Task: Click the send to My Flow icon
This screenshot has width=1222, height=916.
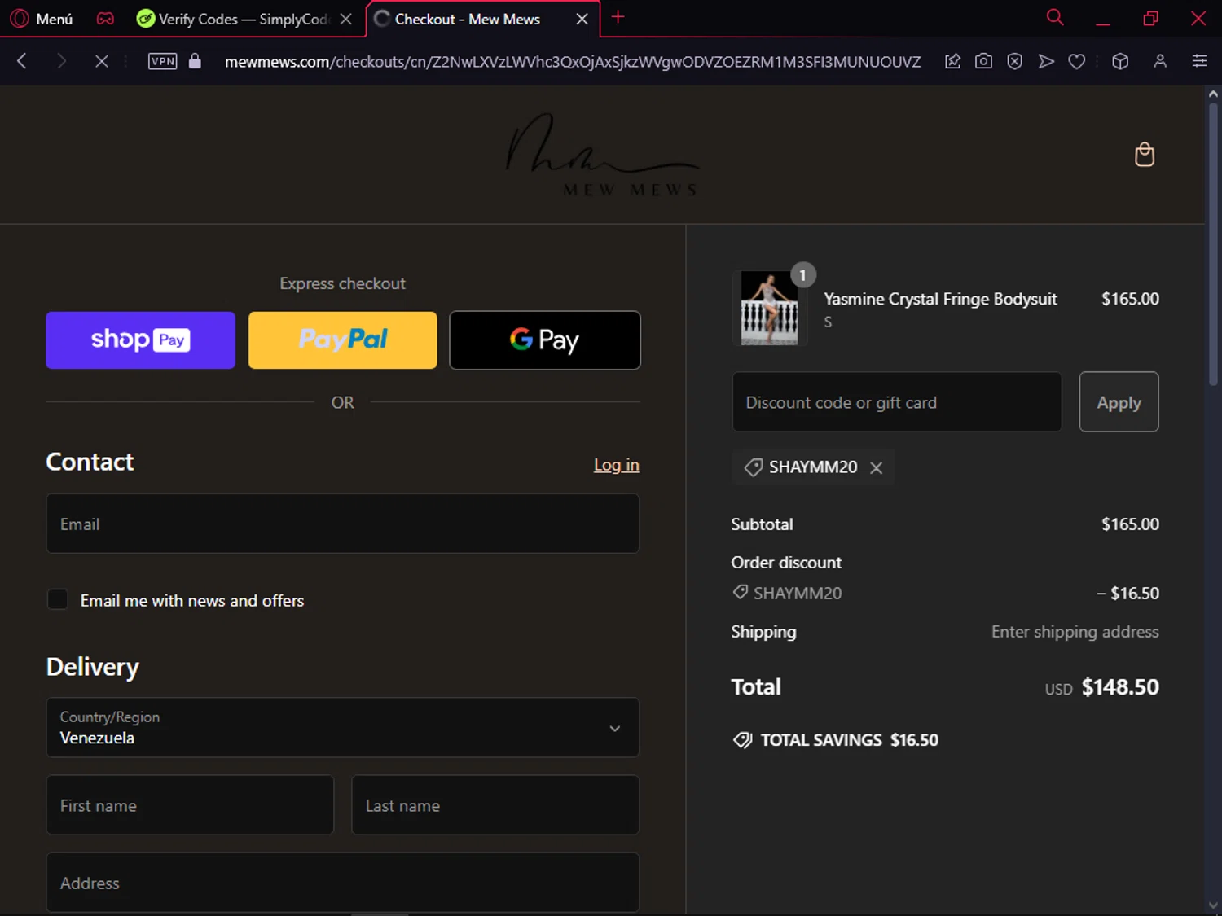Action: (1046, 61)
